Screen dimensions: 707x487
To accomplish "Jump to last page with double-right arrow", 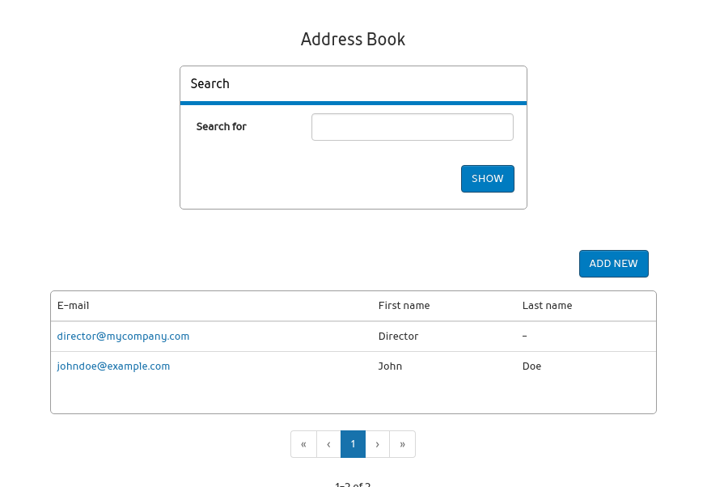I will point(402,444).
